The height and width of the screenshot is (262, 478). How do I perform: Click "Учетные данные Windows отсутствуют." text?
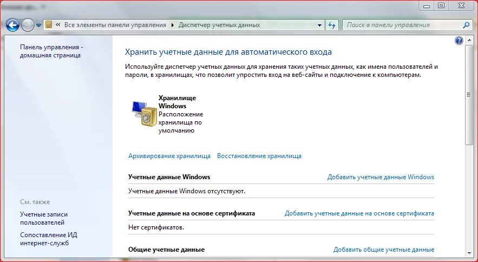coord(187,191)
